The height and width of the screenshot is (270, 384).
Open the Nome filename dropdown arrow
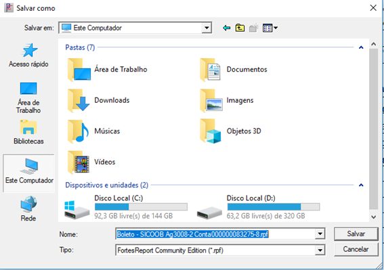(x=320, y=234)
